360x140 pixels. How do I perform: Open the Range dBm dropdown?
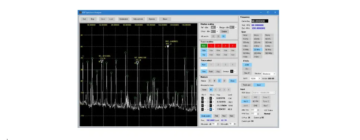(x=236, y=27)
